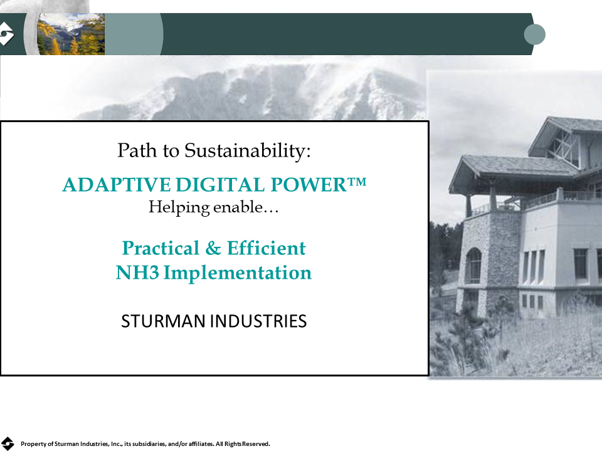Click the "Helping enable…" line
This screenshot has height=451, width=602.
tap(214, 207)
